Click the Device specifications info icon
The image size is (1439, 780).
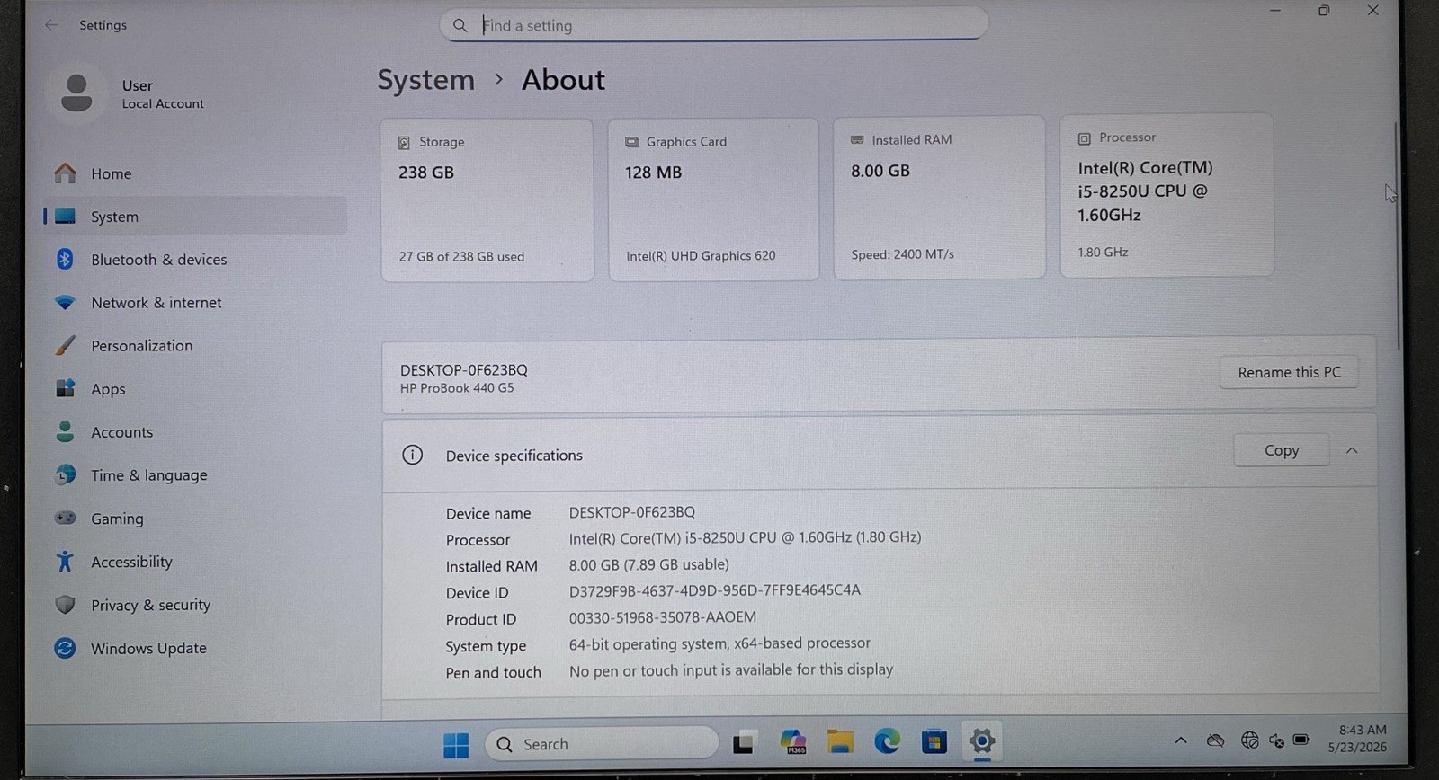pyautogui.click(x=412, y=455)
